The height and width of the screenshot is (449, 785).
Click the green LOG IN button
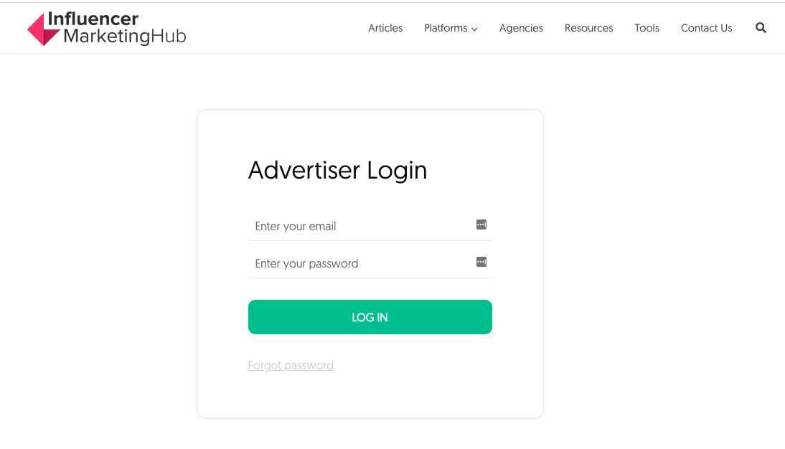coord(370,317)
